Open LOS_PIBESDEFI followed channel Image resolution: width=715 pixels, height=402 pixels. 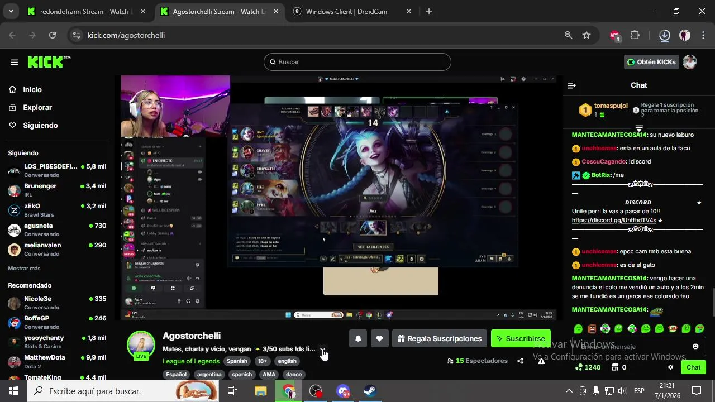pyautogui.click(x=56, y=170)
